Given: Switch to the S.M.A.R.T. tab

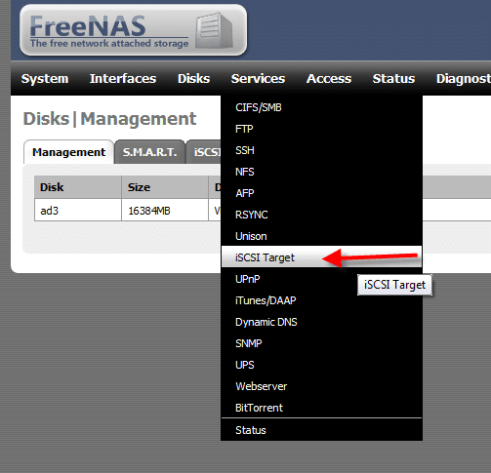Looking at the screenshot, I should point(149,152).
